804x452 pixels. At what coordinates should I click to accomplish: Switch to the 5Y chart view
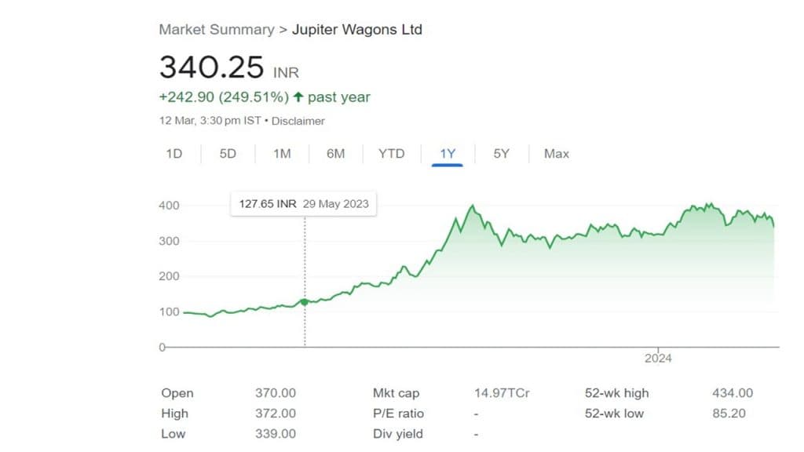tap(501, 154)
